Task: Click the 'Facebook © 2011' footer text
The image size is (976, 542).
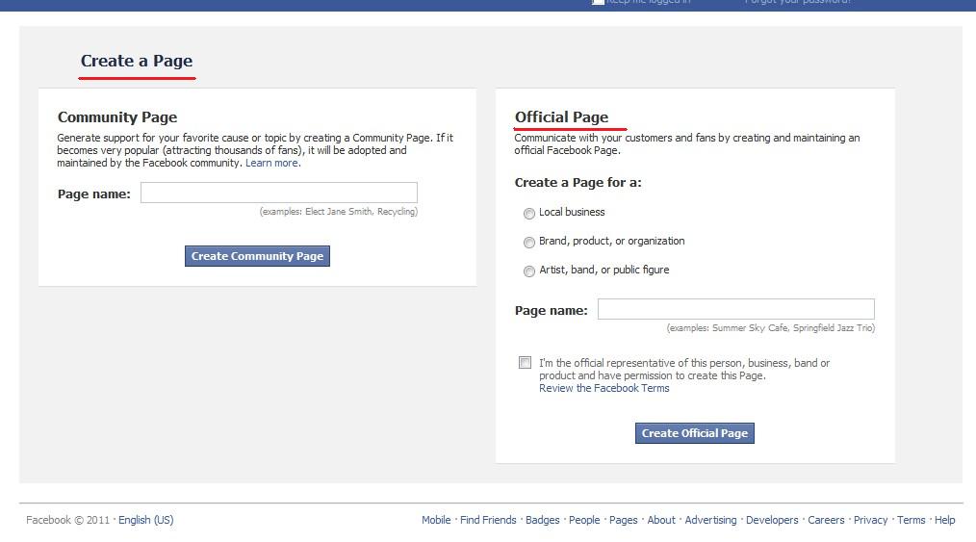Action: [67, 520]
